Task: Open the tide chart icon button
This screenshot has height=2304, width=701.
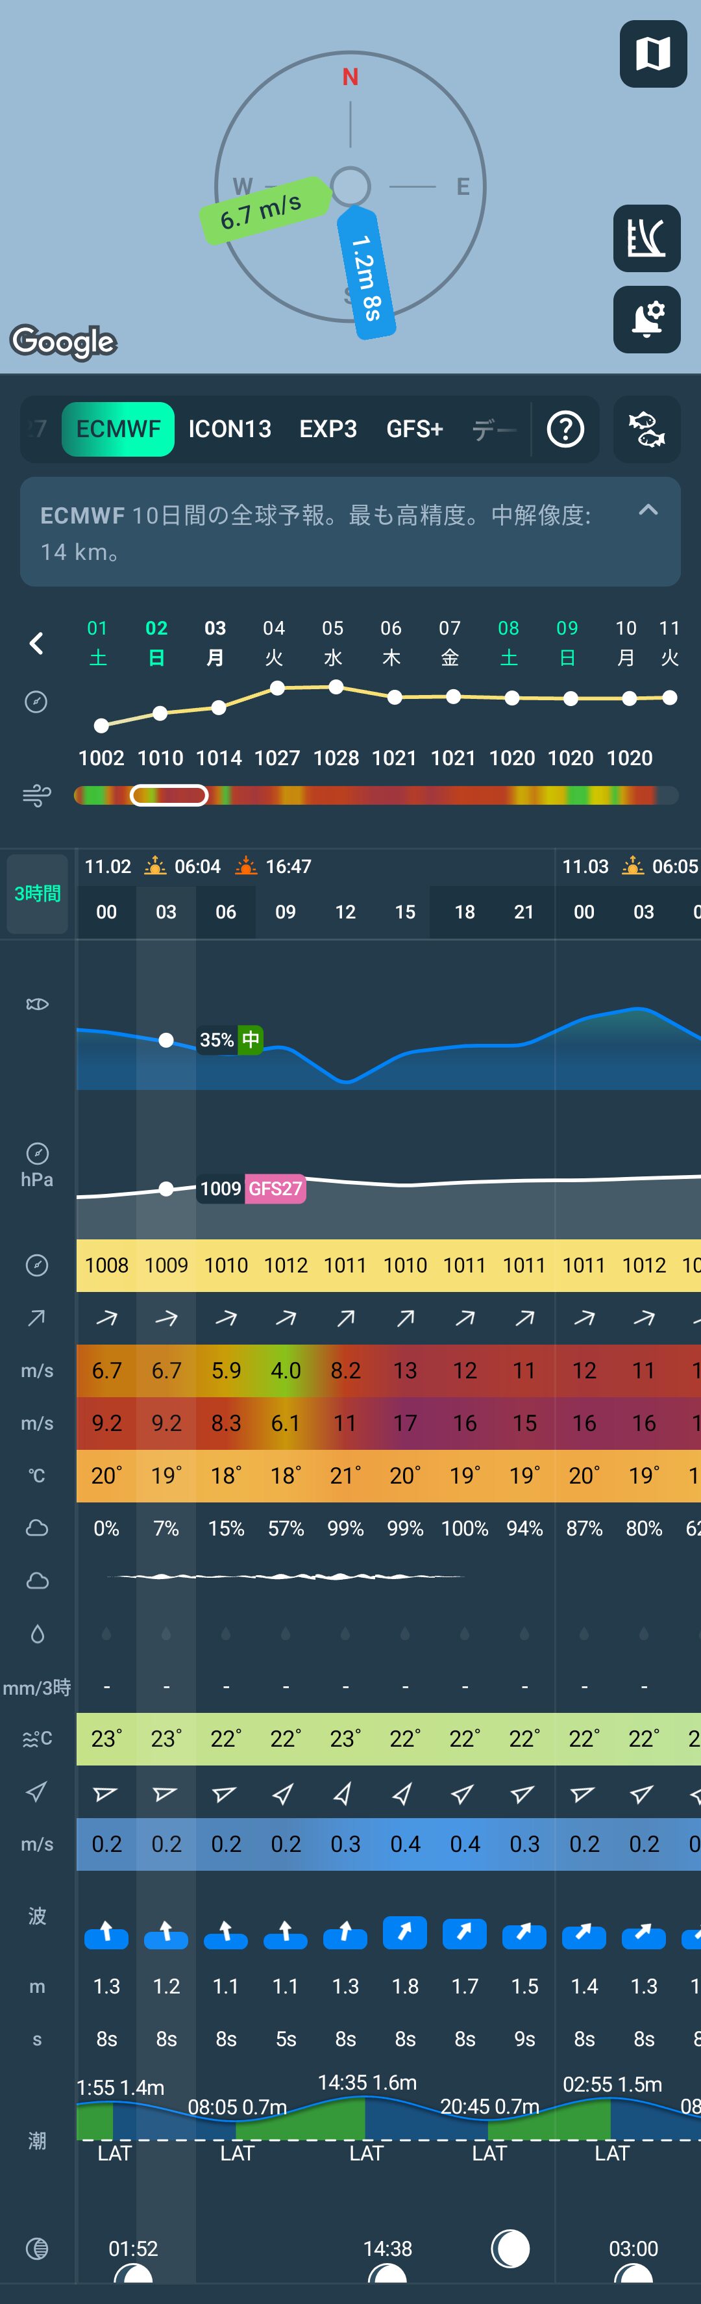Action: [646, 239]
